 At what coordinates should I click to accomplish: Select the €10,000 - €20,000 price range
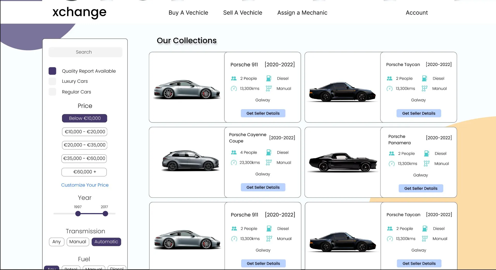85,132
